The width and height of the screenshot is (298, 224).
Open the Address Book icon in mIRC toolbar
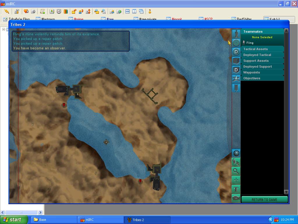coord(52,11)
